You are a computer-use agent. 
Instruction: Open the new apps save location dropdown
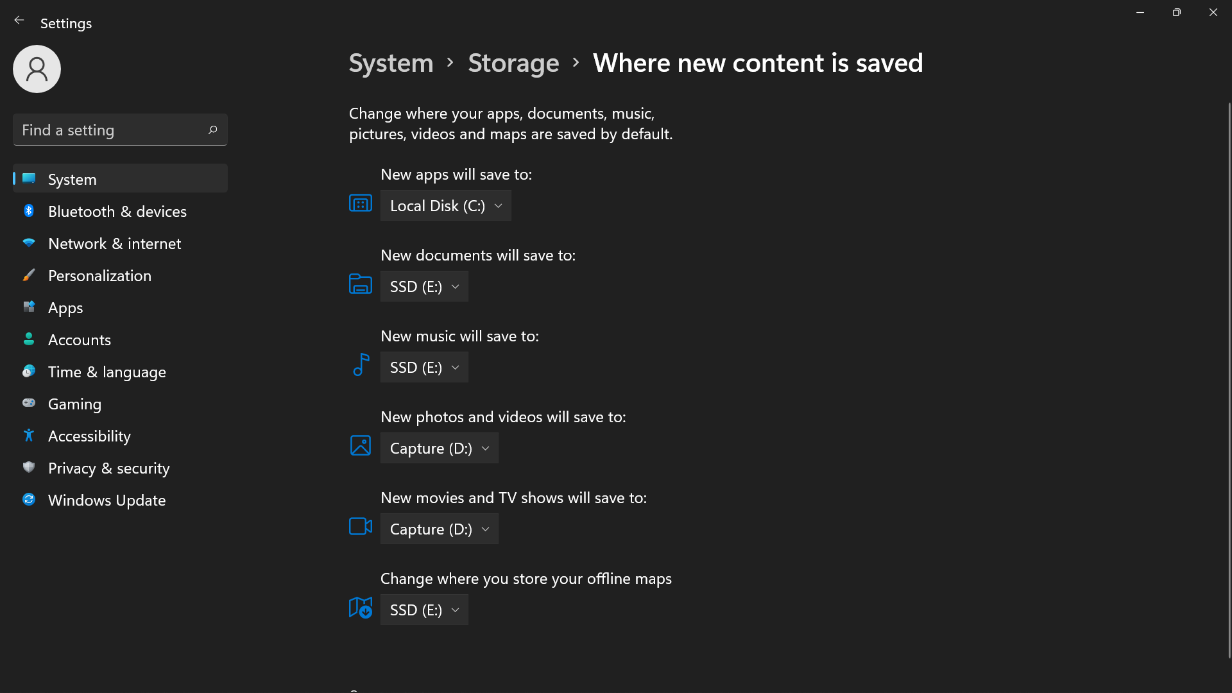pyautogui.click(x=445, y=206)
